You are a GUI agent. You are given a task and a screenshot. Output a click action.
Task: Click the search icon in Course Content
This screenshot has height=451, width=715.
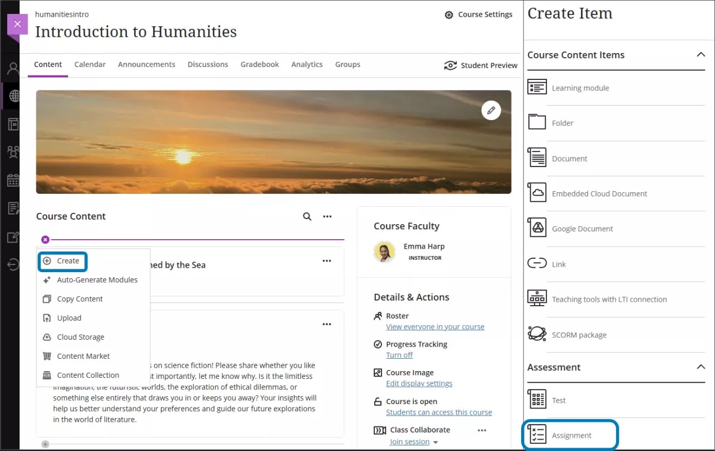click(x=307, y=216)
